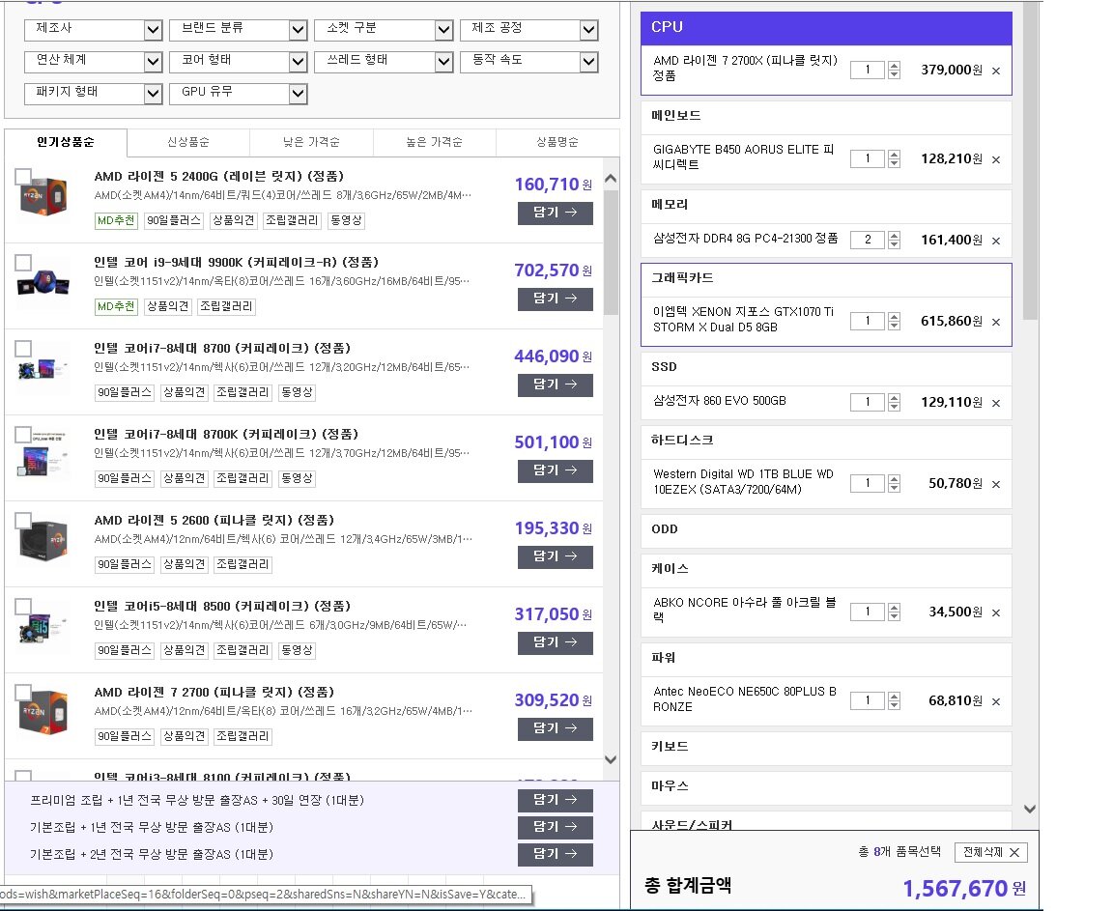Remove AMD 라이젠 7 2700X from the quote
Screen dimensions: 1113x911
pos(996,71)
